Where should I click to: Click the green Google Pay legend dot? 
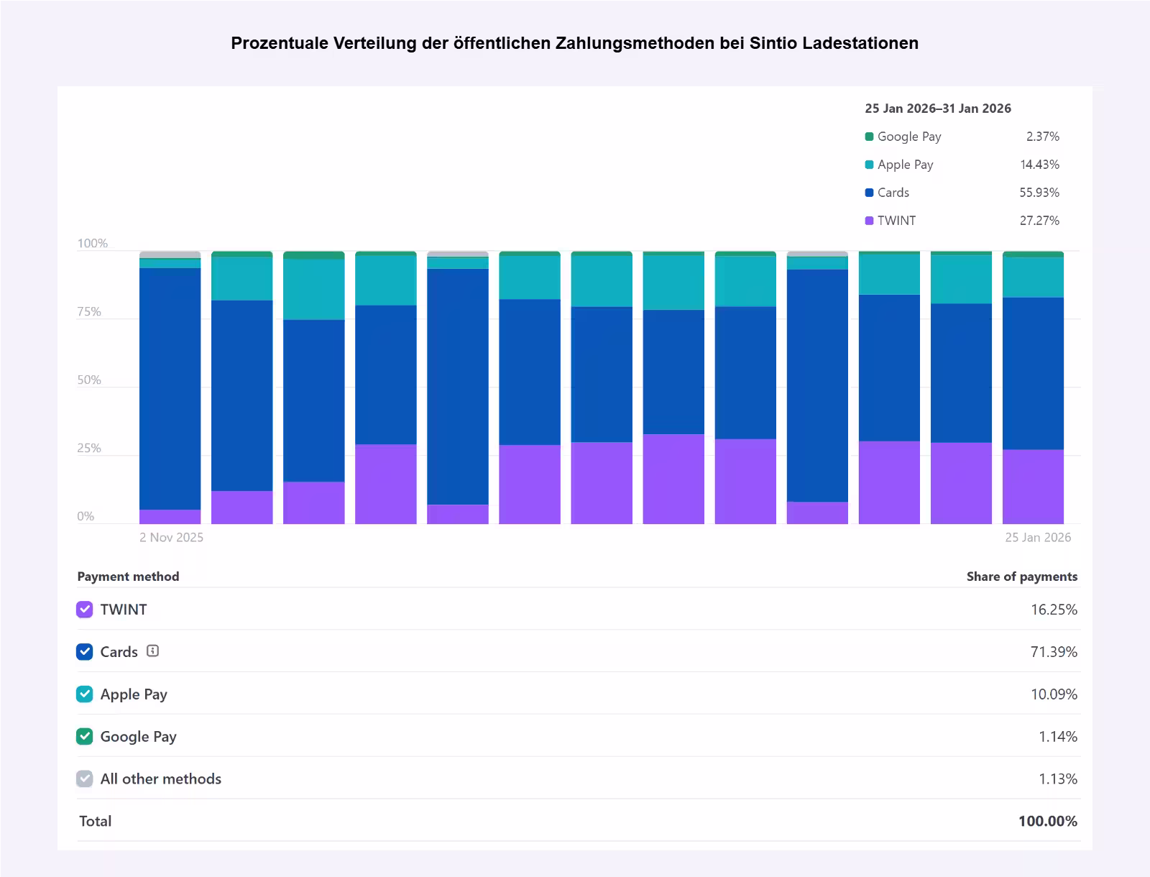pos(870,137)
